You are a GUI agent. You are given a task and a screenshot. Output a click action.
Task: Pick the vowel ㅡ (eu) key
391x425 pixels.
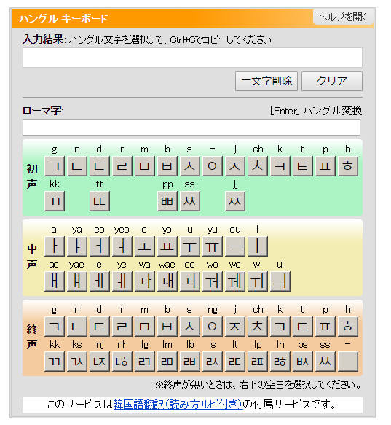[235, 246]
